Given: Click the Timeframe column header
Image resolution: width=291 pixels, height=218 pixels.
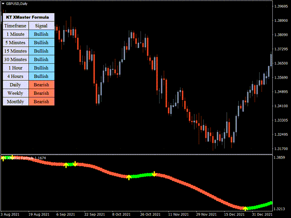Looking at the screenshot, I should click(x=15, y=26).
